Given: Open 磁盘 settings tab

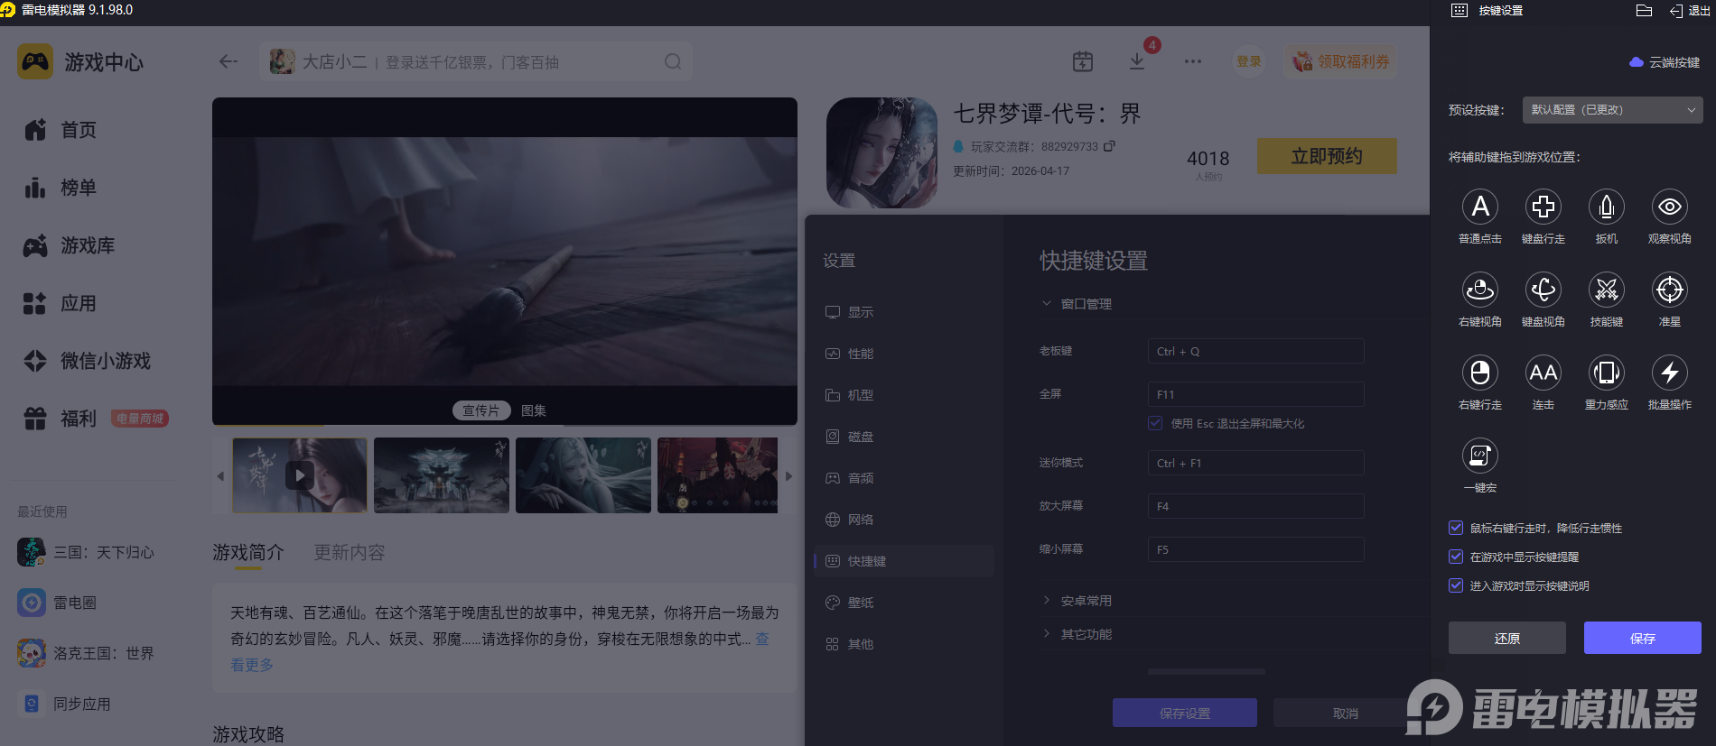Looking at the screenshot, I should 903,437.
